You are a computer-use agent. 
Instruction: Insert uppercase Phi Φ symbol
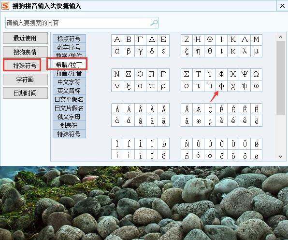click(221, 74)
